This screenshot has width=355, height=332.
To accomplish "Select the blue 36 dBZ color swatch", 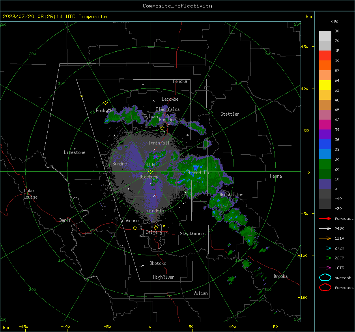I will 325,144.
